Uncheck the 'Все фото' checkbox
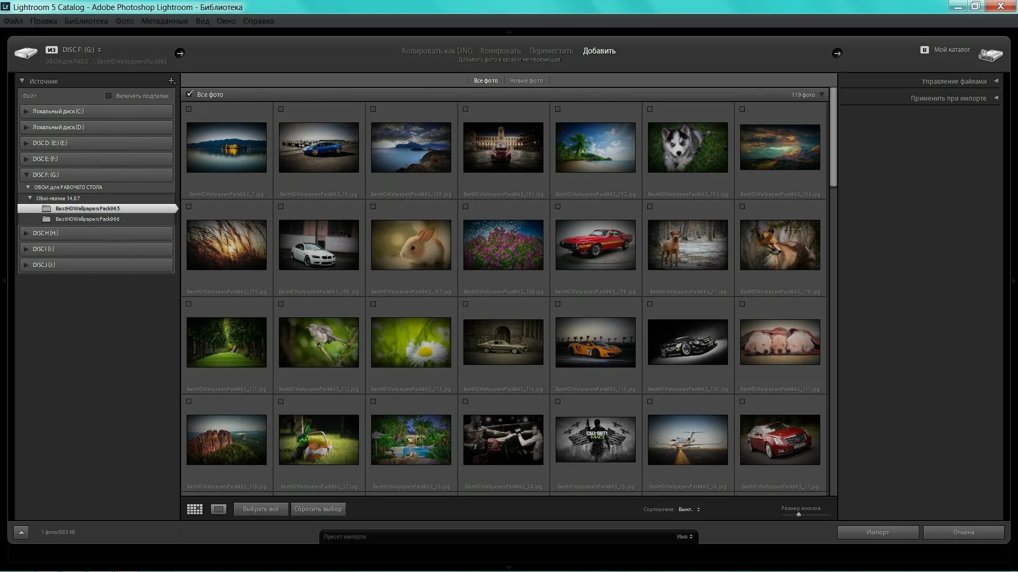 click(189, 94)
